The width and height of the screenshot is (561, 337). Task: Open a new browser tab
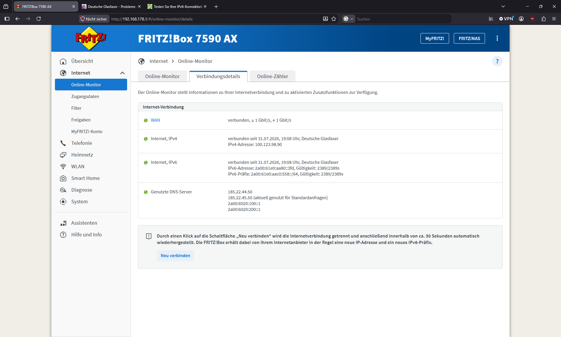click(x=216, y=6)
